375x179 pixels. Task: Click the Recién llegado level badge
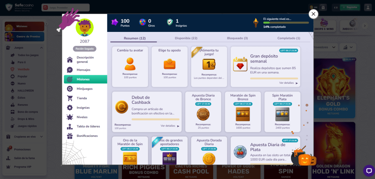click(85, 49)
